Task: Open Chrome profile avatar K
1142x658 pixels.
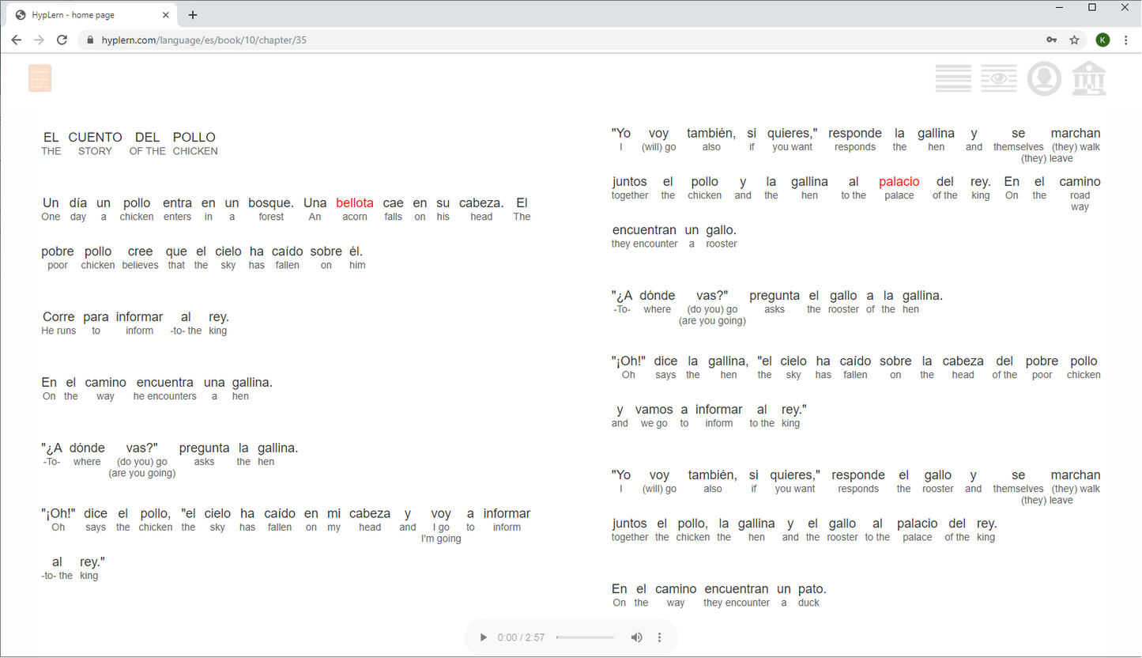Action: coord(1102,40)
